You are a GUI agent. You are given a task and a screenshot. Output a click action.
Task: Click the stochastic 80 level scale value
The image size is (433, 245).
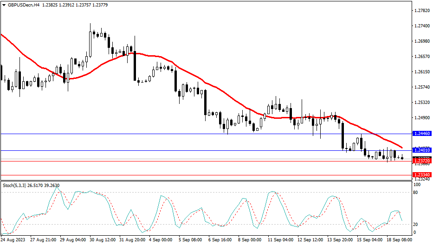(416, 192)
